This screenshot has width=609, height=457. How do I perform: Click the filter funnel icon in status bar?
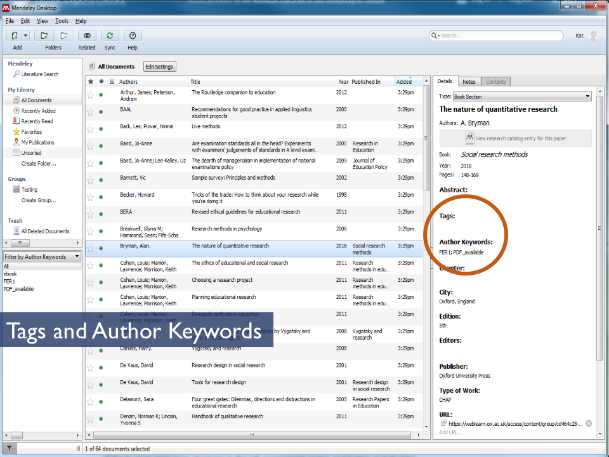pyautogui.click(x=8, y=448)
